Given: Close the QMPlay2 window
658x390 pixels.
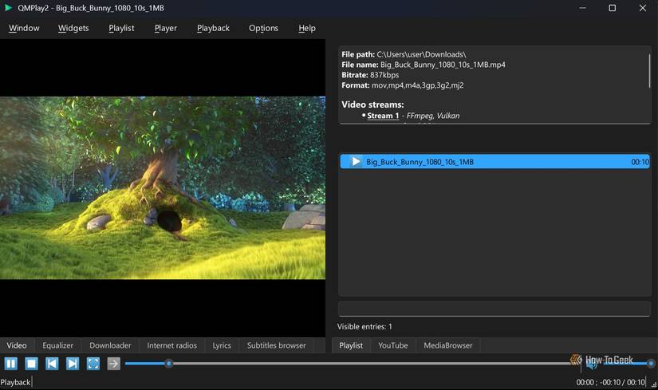Looking at the screenshot, I should click(643, 8).
